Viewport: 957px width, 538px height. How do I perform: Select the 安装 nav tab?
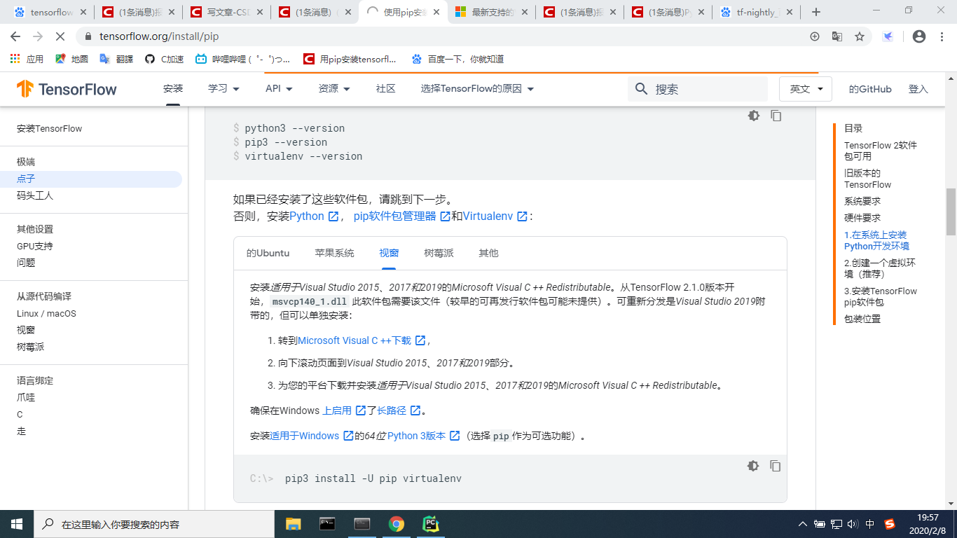[x=173, y=89]
